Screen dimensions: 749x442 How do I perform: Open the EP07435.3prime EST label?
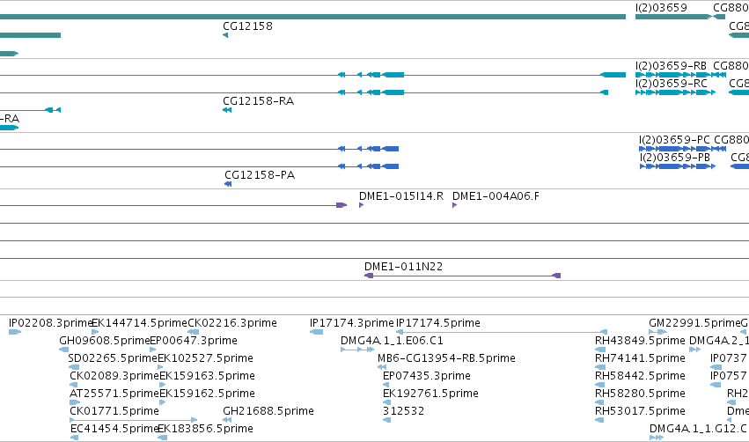pos(427,376)
